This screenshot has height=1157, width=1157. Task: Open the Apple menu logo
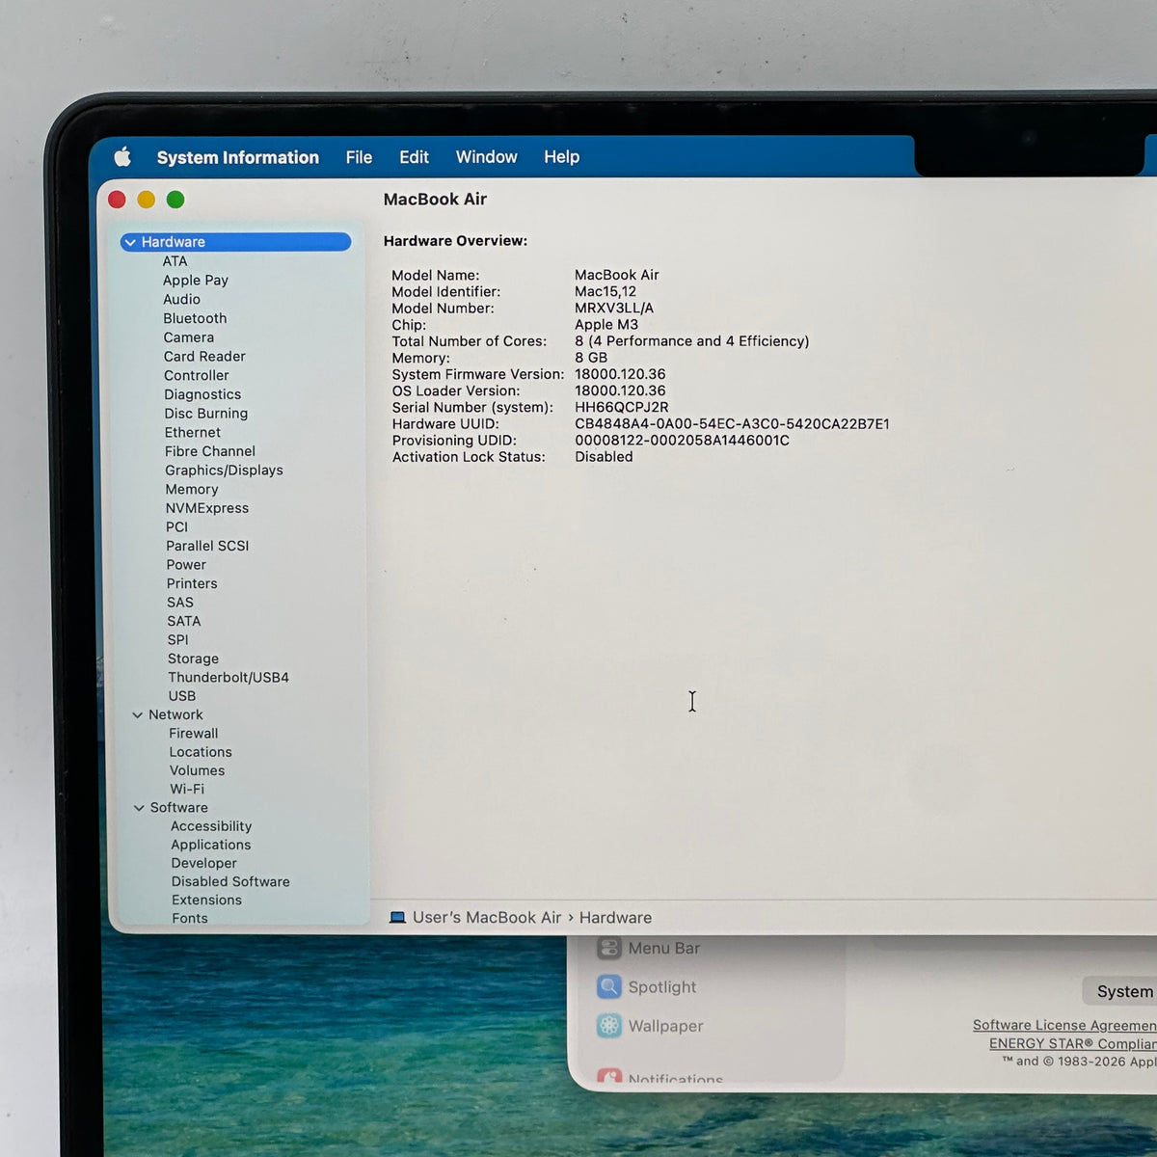click(122, 157)
